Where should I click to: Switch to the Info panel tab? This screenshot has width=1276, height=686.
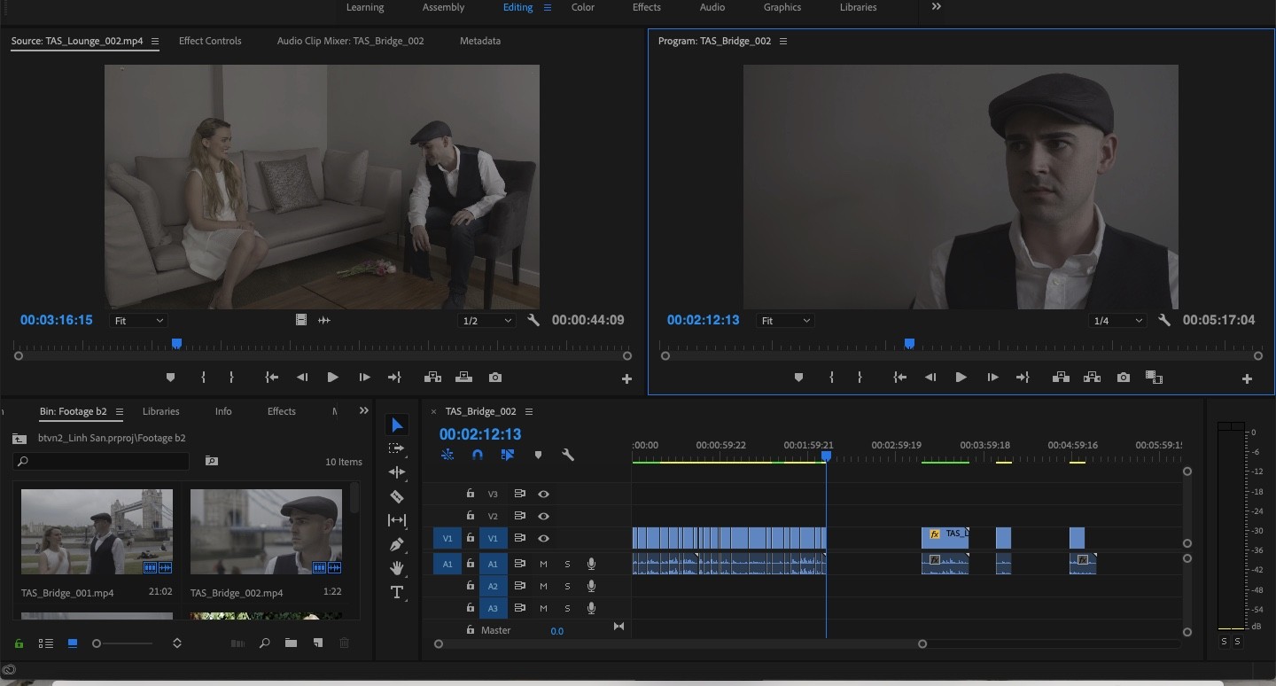click(x=223, y=411)
